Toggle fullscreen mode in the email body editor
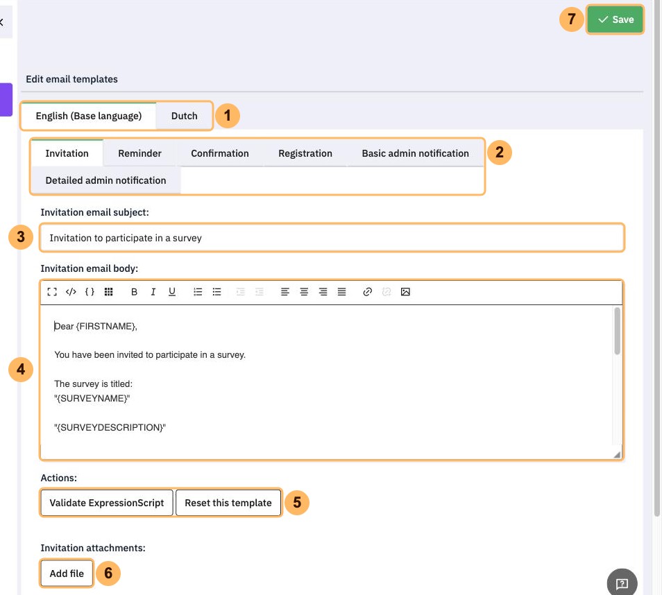The height and width of the screenshot is (595, 662). point(52,291)
